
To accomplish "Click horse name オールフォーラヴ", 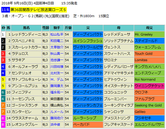I will coord(25,66).
